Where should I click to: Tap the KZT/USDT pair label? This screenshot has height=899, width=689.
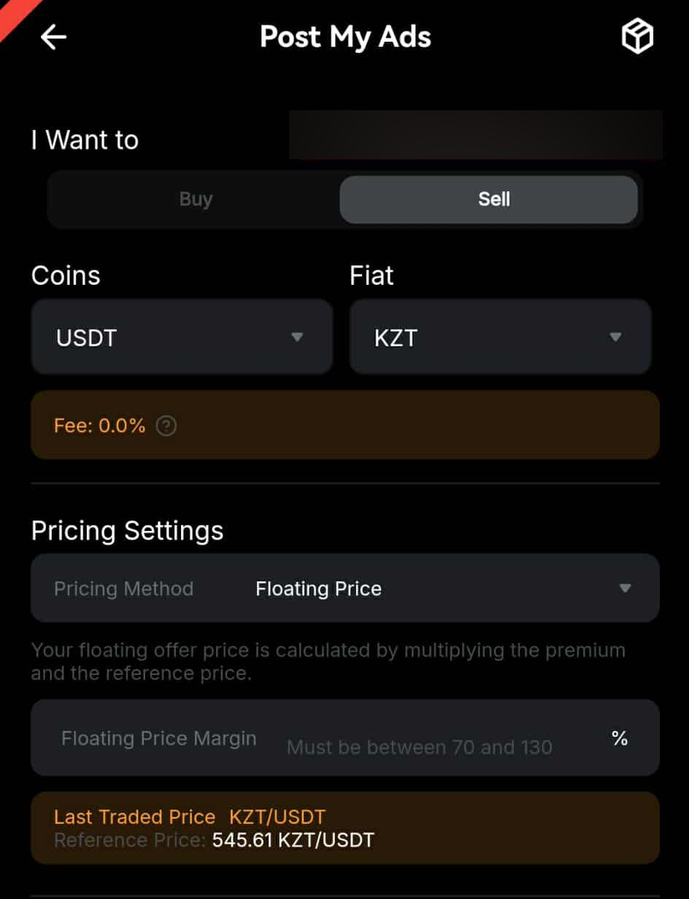277,816
